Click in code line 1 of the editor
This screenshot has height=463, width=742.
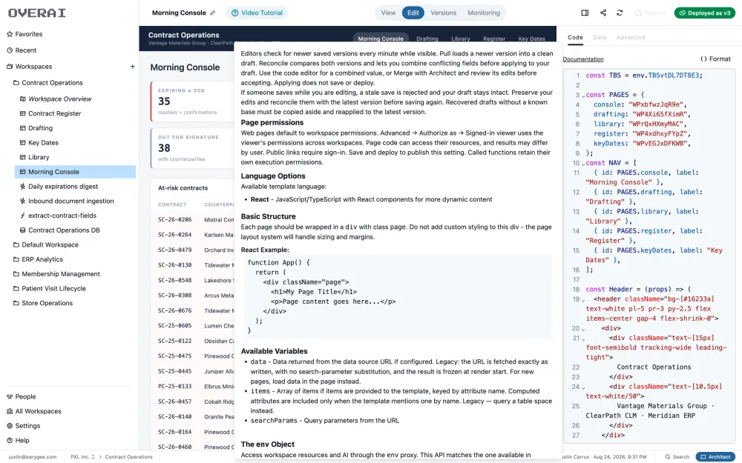click(644, 76)
